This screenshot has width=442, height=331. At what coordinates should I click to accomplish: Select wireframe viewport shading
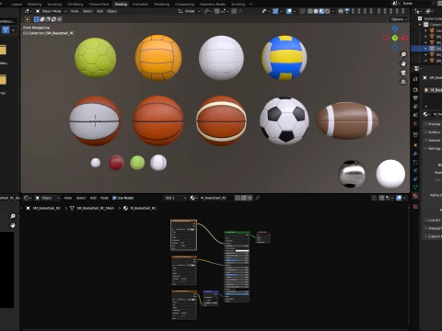(310, 11)
